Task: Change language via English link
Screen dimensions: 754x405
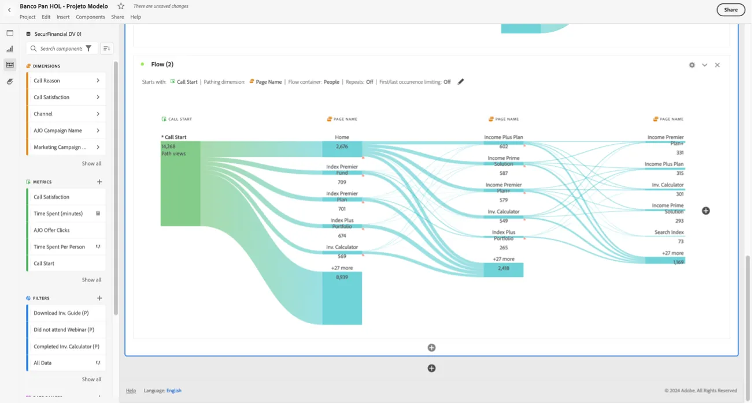Action: (x=174, y=391)
